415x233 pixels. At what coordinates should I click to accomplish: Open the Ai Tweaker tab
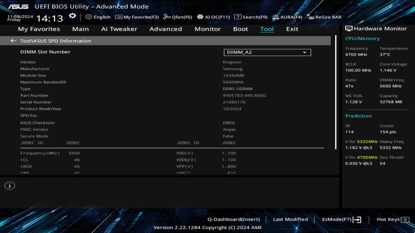[119, 29]
